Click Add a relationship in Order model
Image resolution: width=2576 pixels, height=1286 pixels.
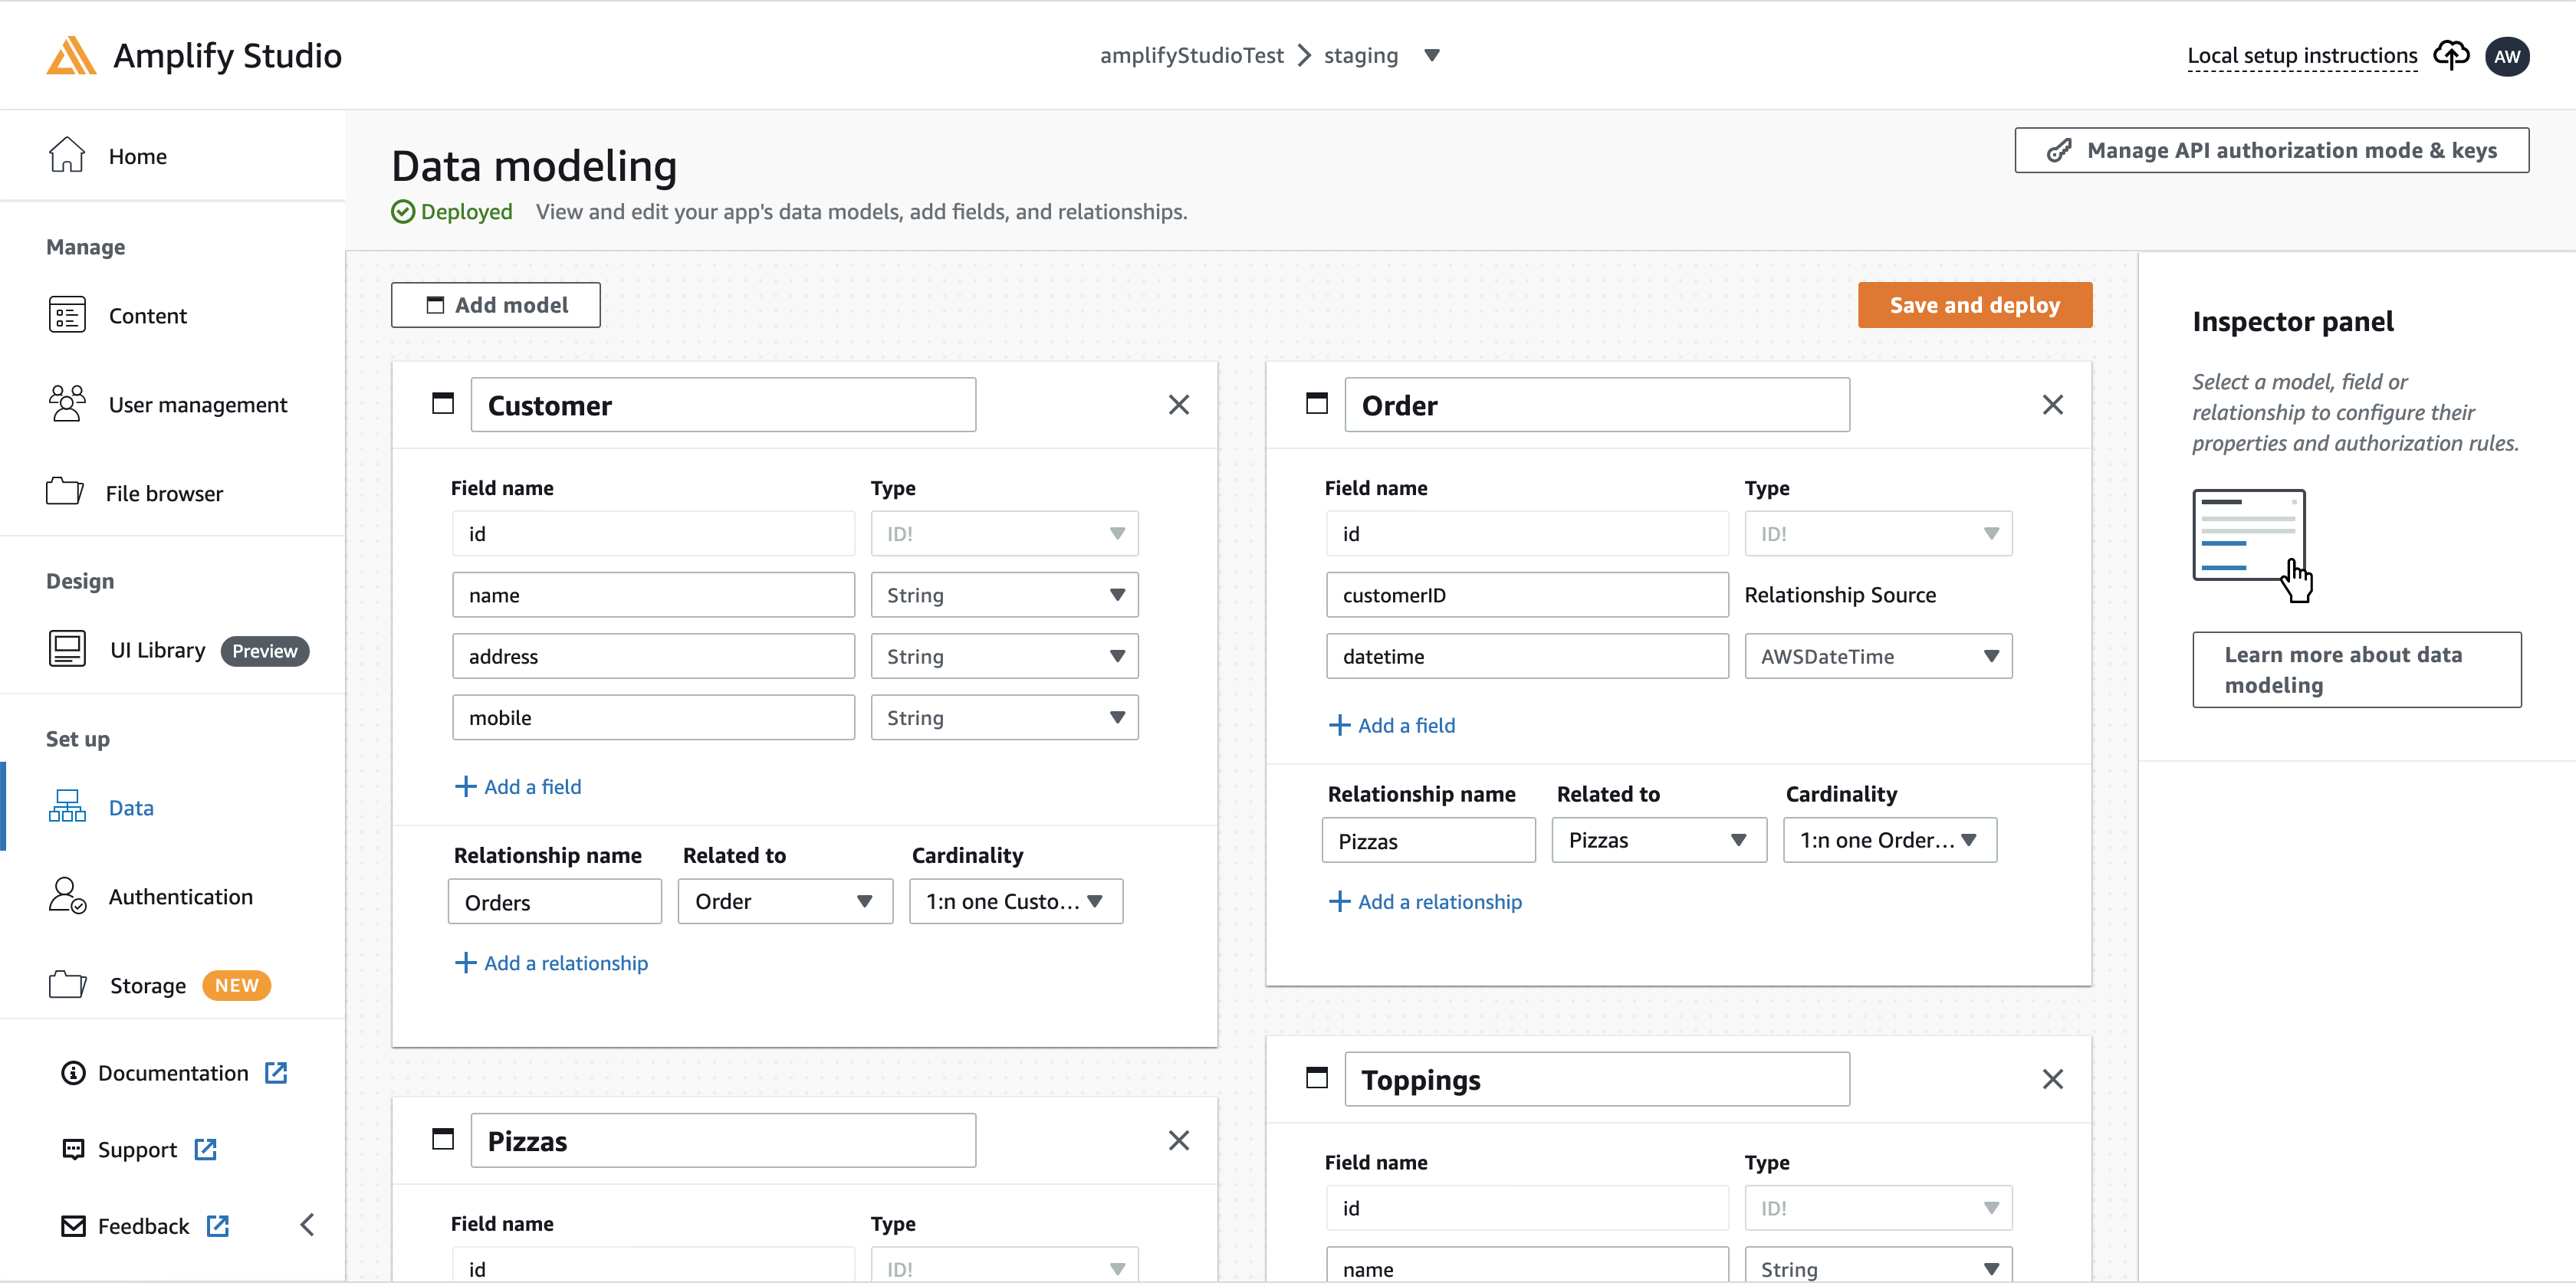tap(1425, 902)
